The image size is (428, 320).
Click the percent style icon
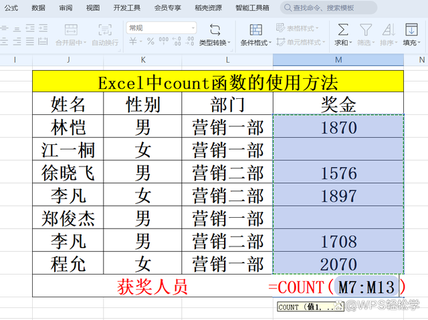coord(150,41)
